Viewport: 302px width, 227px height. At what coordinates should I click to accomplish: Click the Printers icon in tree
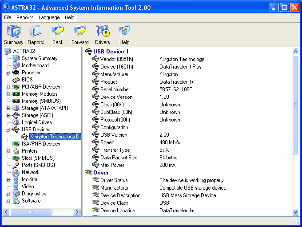tap(16, 151)
